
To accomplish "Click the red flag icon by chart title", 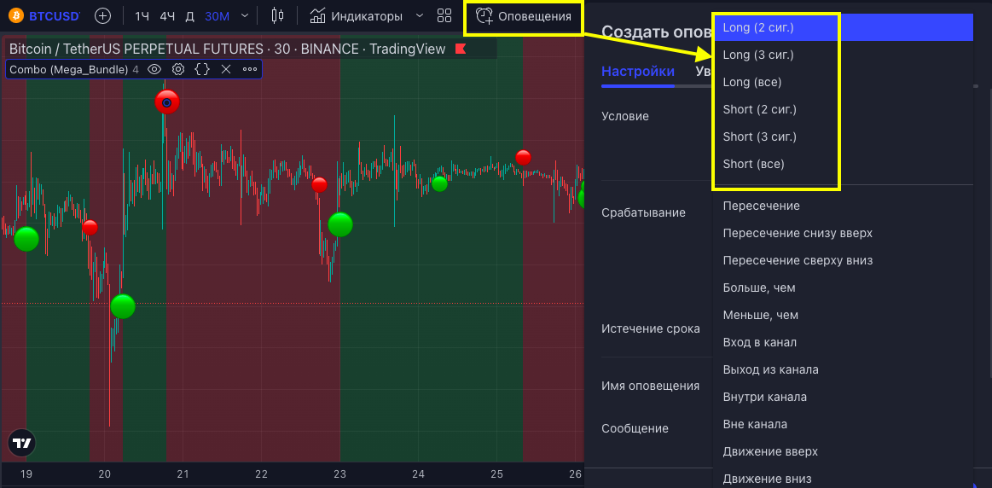I will 460,49.
